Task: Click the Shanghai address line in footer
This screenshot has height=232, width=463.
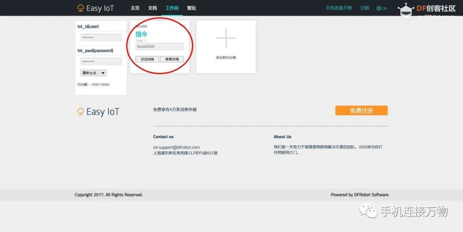Action: point(185,153)
